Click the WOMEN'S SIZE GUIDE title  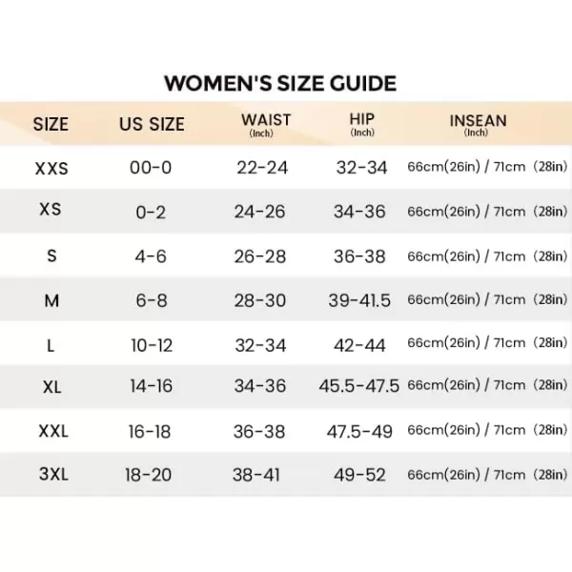(x=279, y=83)
